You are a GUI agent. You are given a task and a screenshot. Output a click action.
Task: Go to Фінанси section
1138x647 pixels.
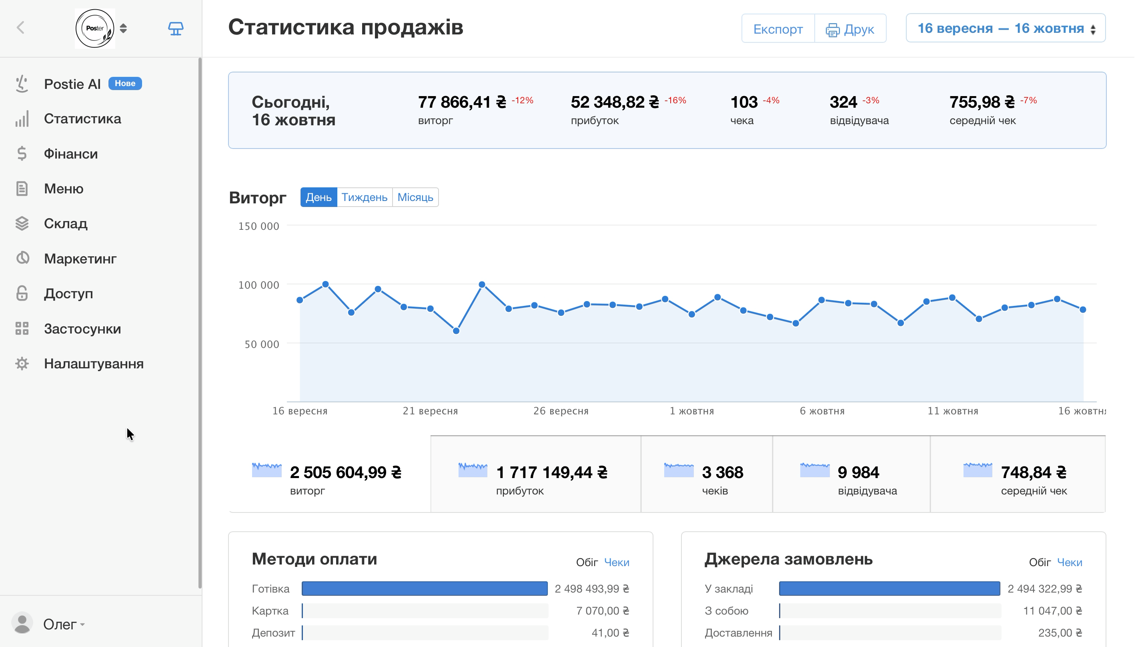(x=71, y=154)
